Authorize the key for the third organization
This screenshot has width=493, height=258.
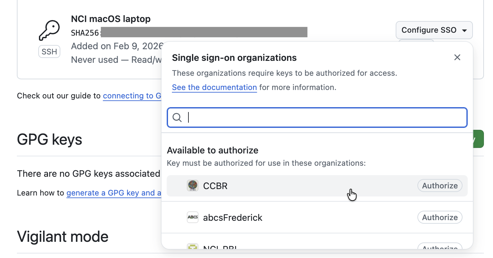(439, 247)
